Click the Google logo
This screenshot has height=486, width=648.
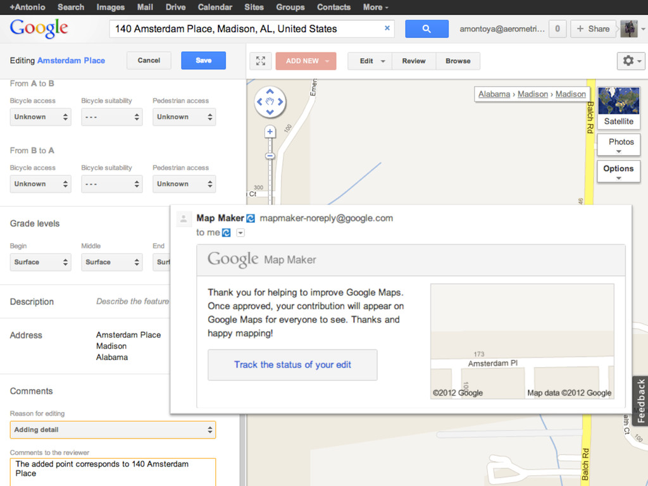(x=39, y=28)
